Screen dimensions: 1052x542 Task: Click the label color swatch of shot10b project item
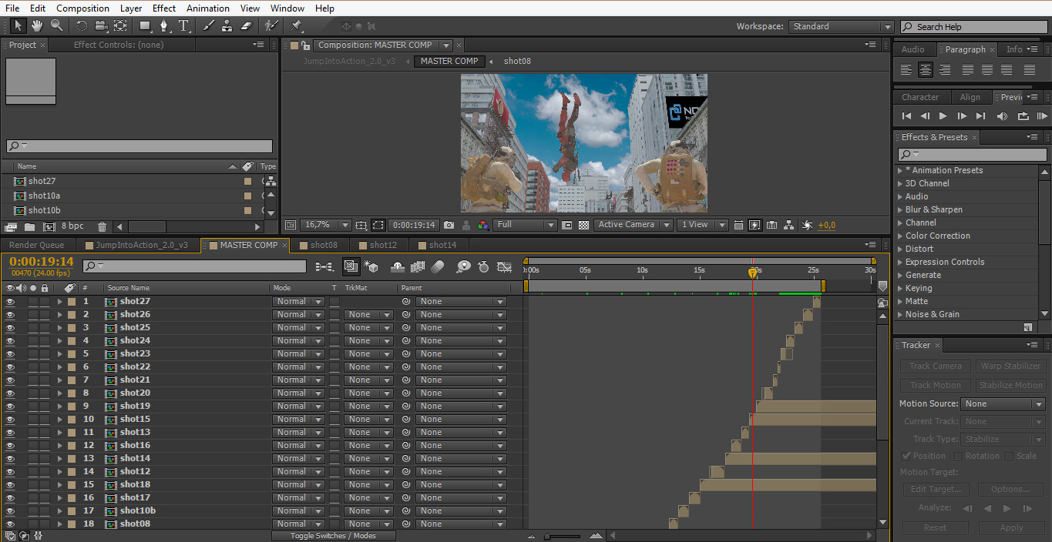[248, 210]
